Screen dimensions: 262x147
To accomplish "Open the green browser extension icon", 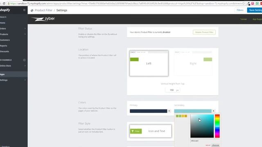I will pyautogui.click(x=257, y=3).
